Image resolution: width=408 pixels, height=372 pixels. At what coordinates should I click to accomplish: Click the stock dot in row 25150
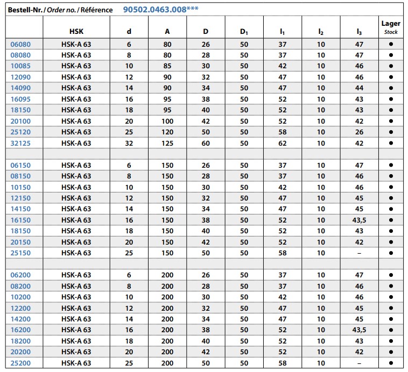click(391, 253)
